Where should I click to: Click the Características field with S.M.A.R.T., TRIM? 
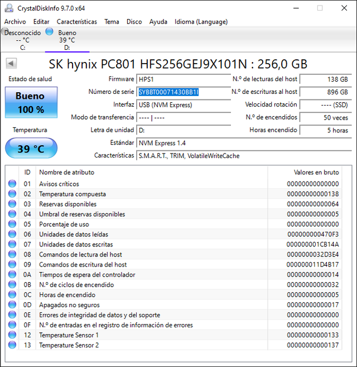click(244, 156)
